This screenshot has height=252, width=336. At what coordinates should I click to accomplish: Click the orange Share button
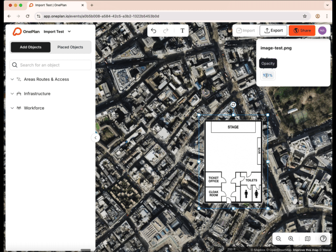301,30
